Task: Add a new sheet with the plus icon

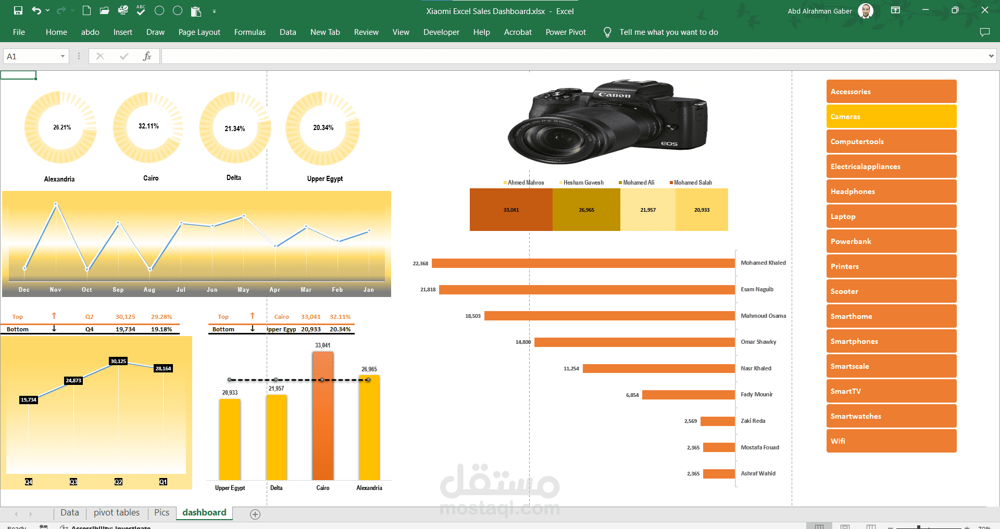Action: 255,514
